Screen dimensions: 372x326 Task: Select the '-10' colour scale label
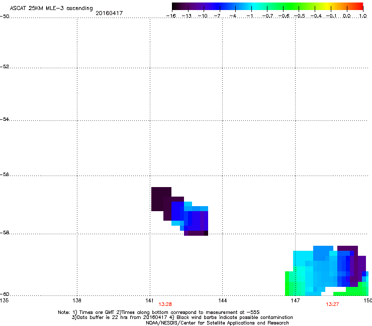(x=203, y=16)
